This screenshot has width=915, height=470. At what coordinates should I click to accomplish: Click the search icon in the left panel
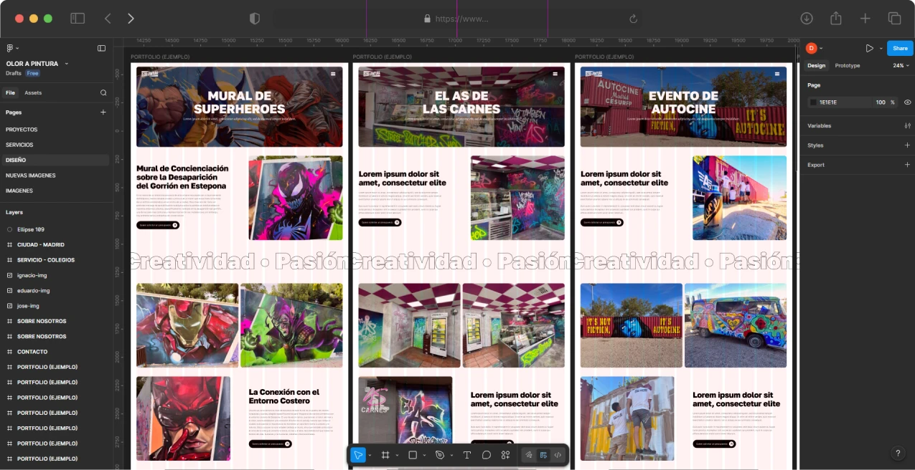coord(103,92)
